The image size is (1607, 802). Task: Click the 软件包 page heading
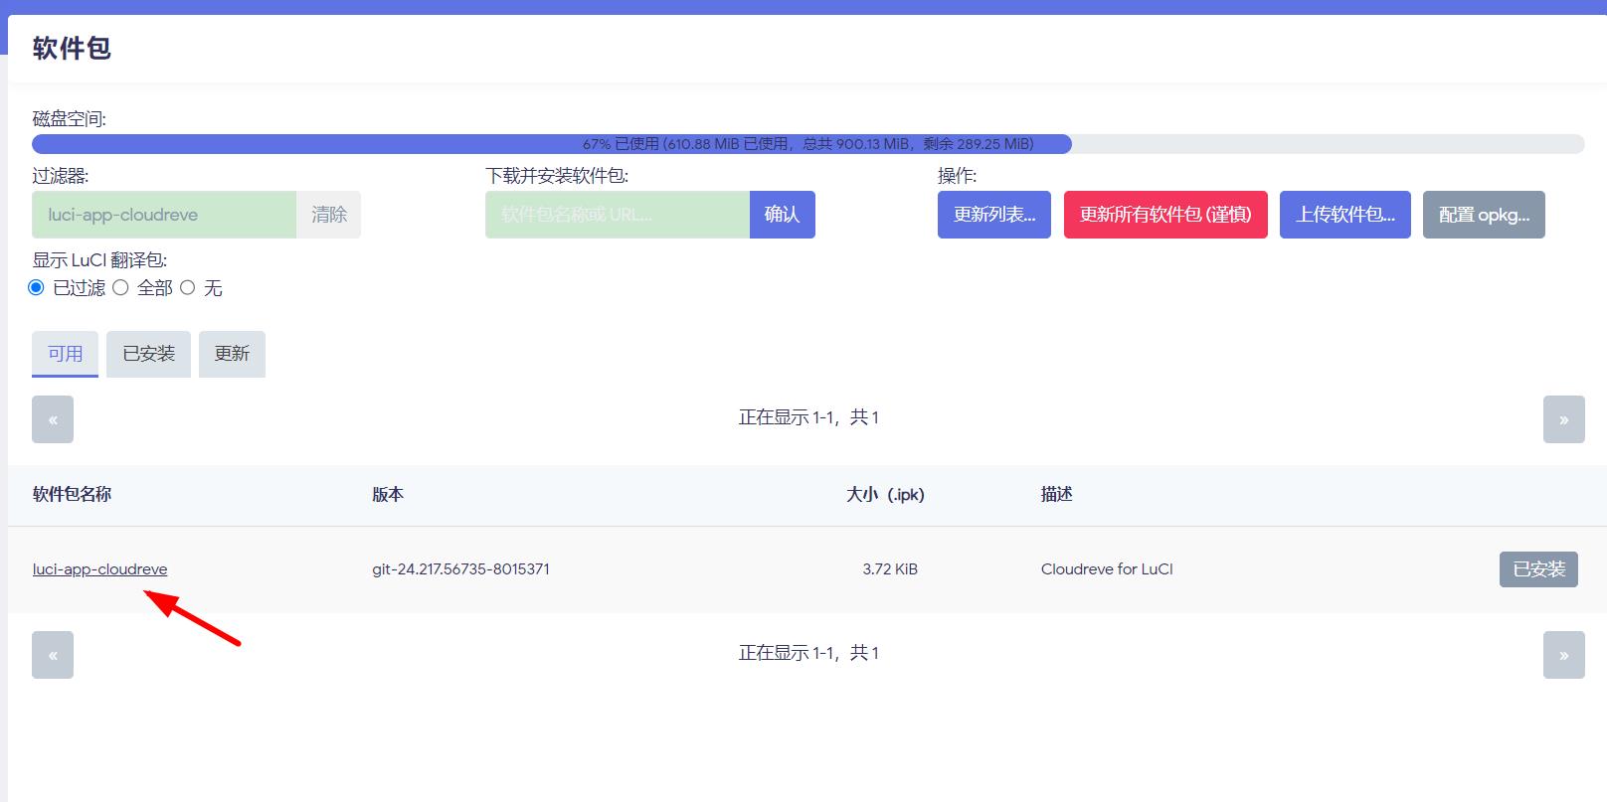point(72,48)
